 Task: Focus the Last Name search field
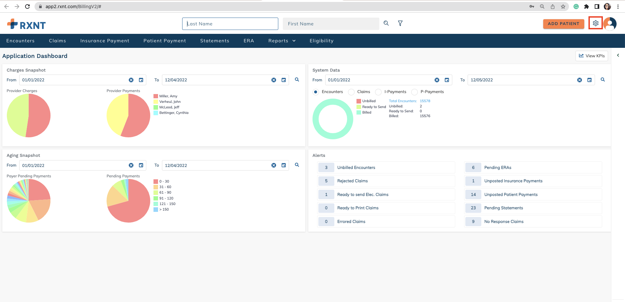(230, 24)
